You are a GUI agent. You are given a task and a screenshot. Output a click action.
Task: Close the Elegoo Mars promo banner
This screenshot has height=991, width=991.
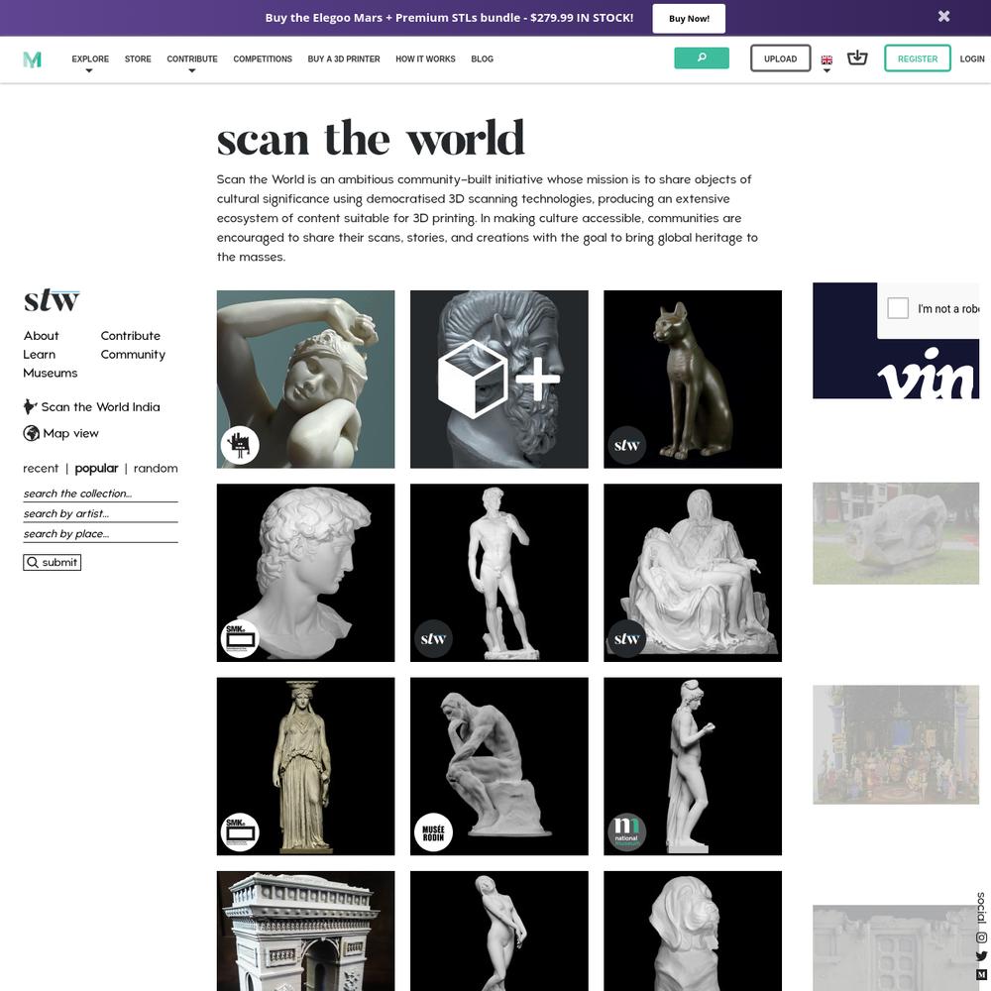[943, 17]
